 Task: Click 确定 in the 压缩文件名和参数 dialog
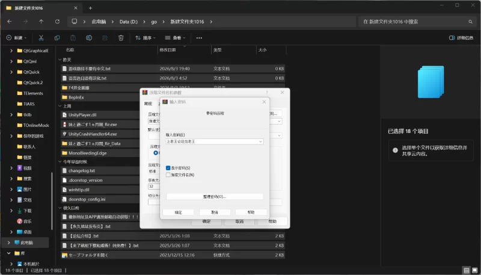[206, 221]
